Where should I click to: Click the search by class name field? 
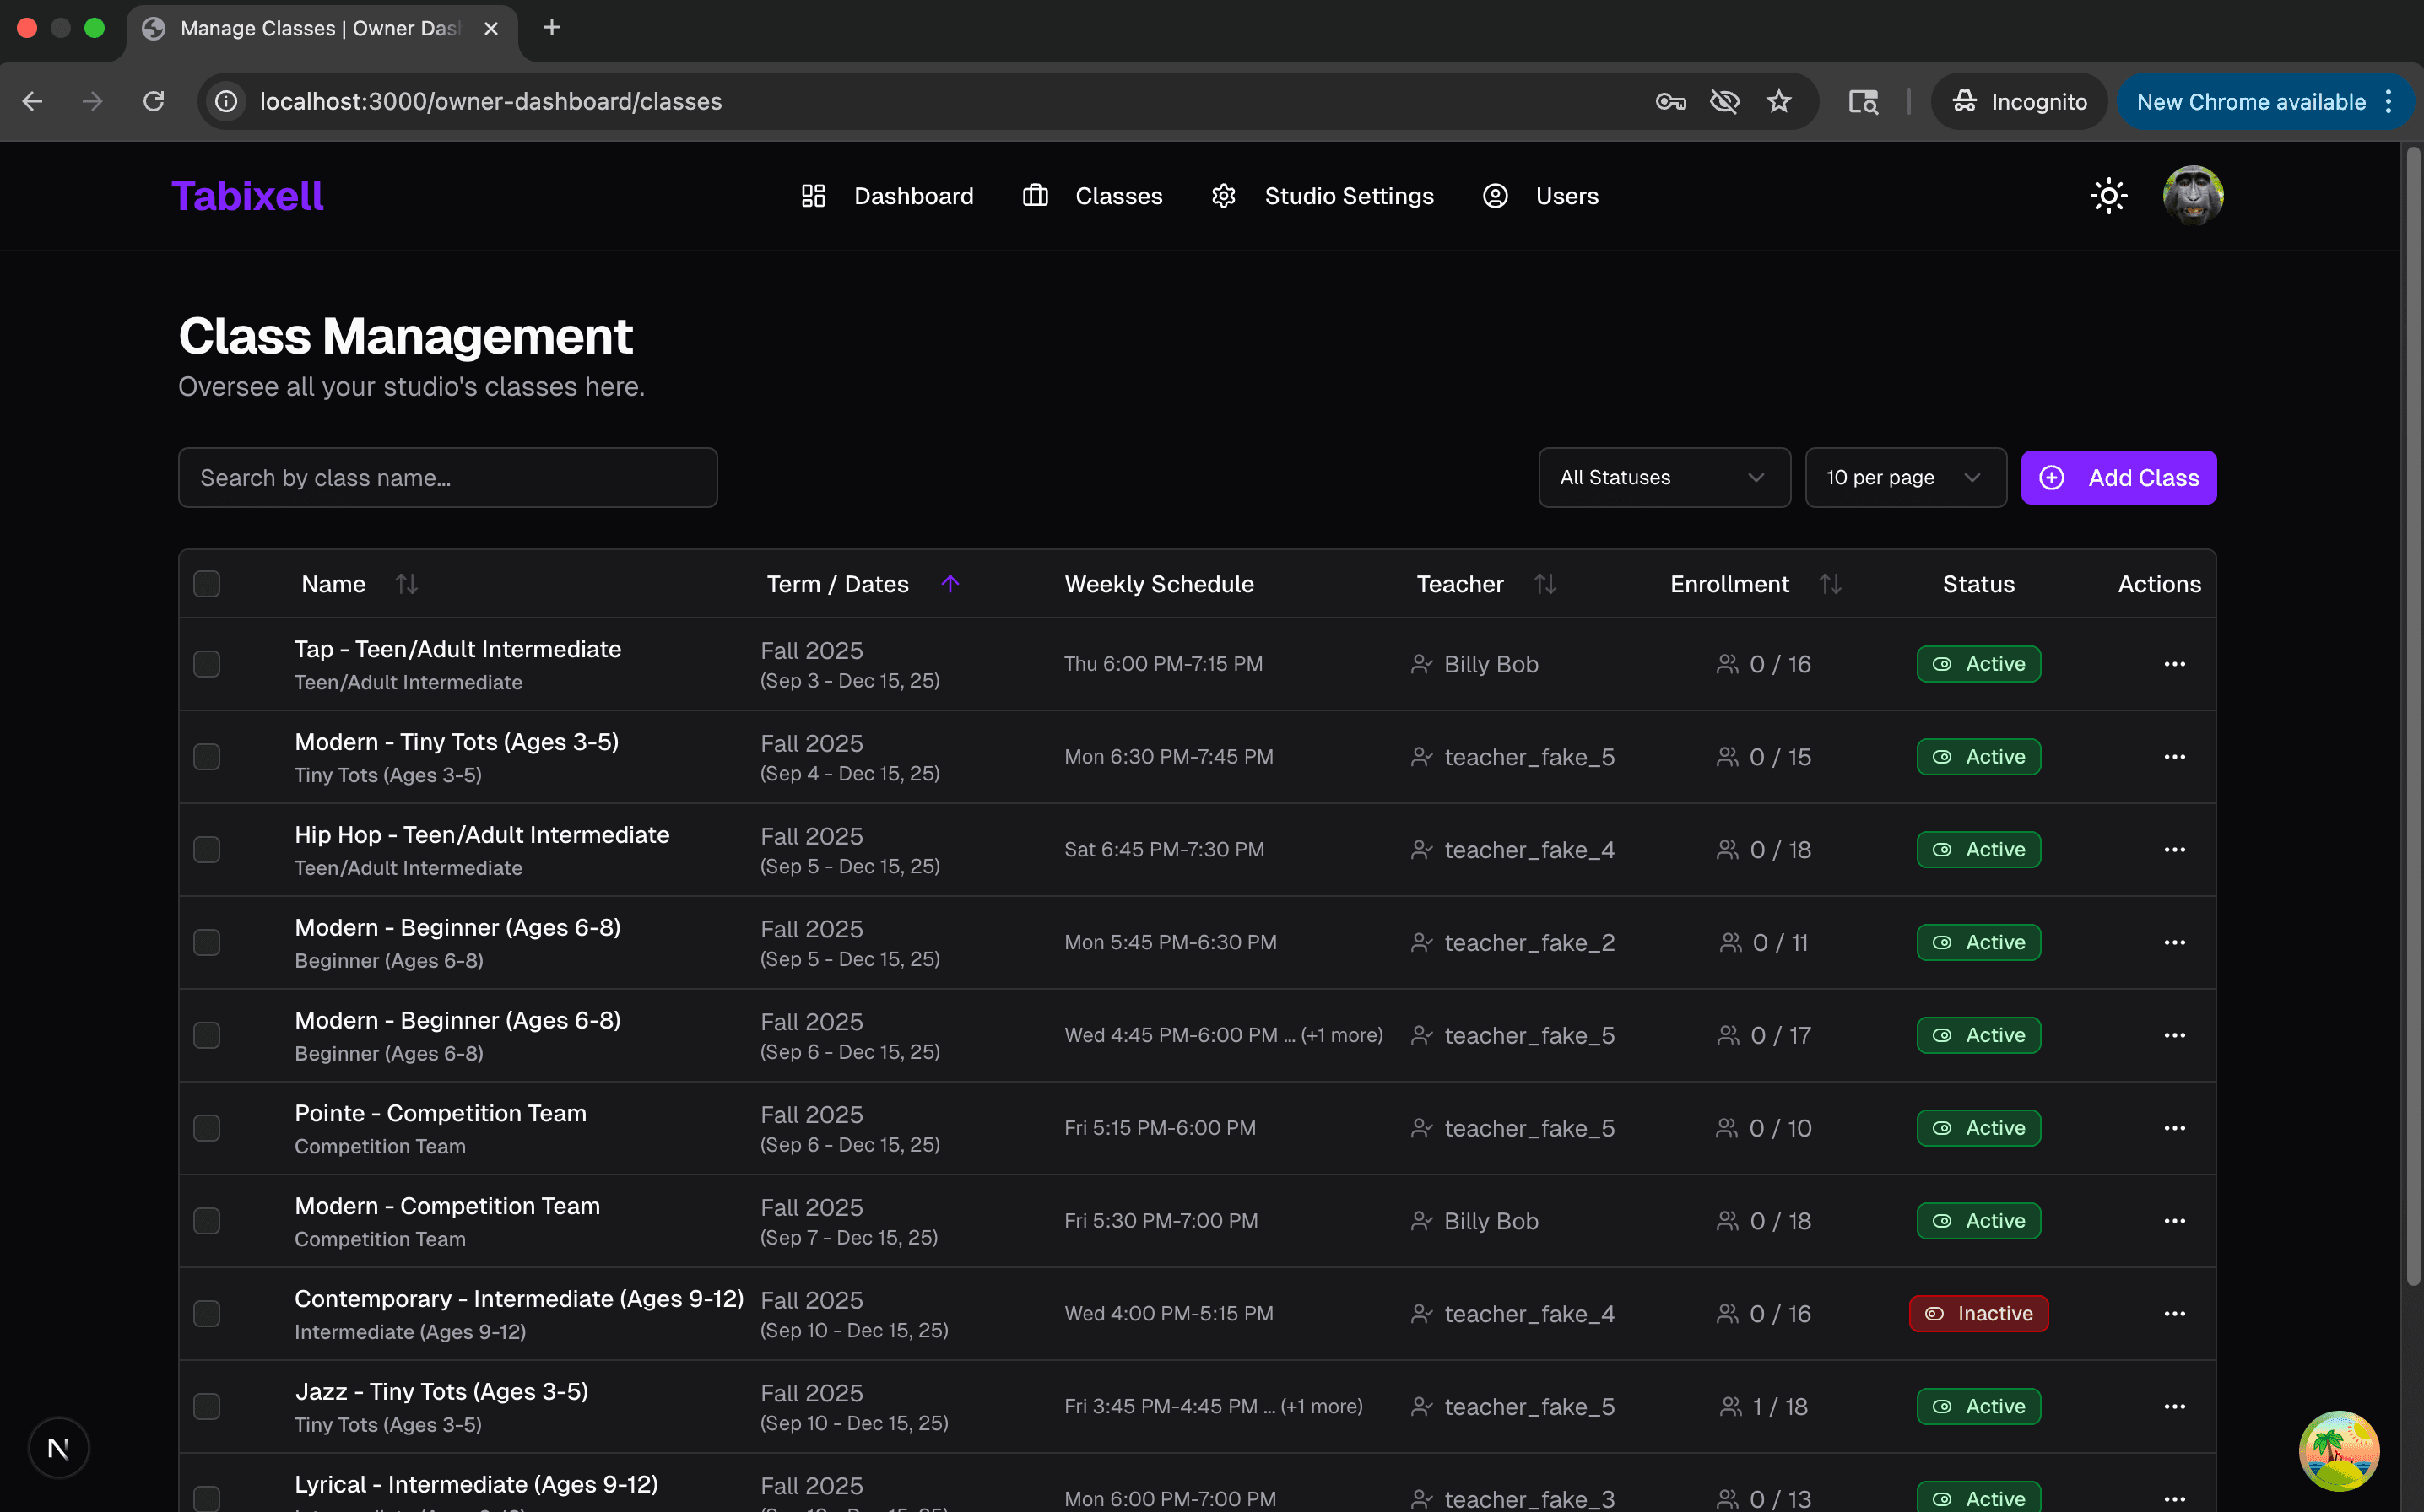click(448, 477)
